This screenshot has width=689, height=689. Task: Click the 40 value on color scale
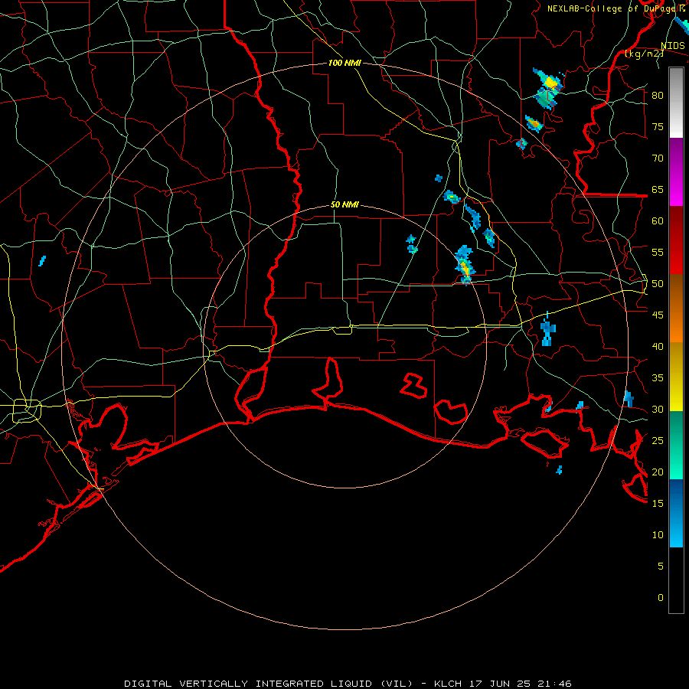658,346
